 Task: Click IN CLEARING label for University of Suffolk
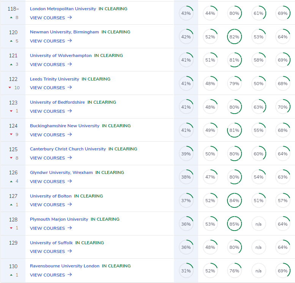(90, 243)
